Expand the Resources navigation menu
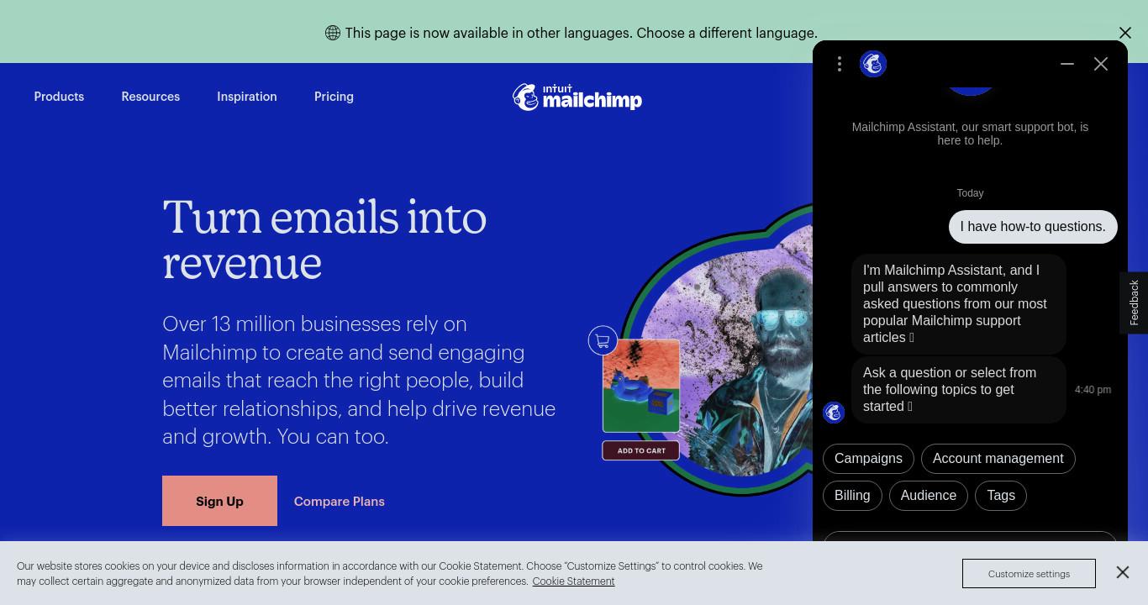Screen dimensions: 1148x605 150,97
